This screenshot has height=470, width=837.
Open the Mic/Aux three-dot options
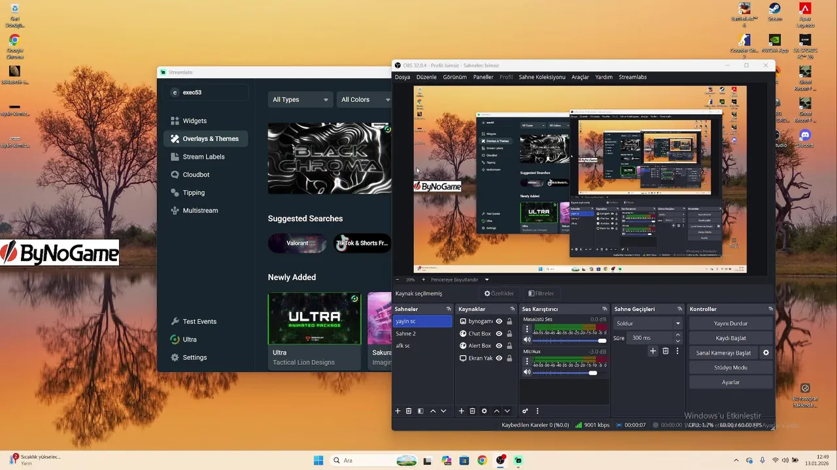pos(527,362)
